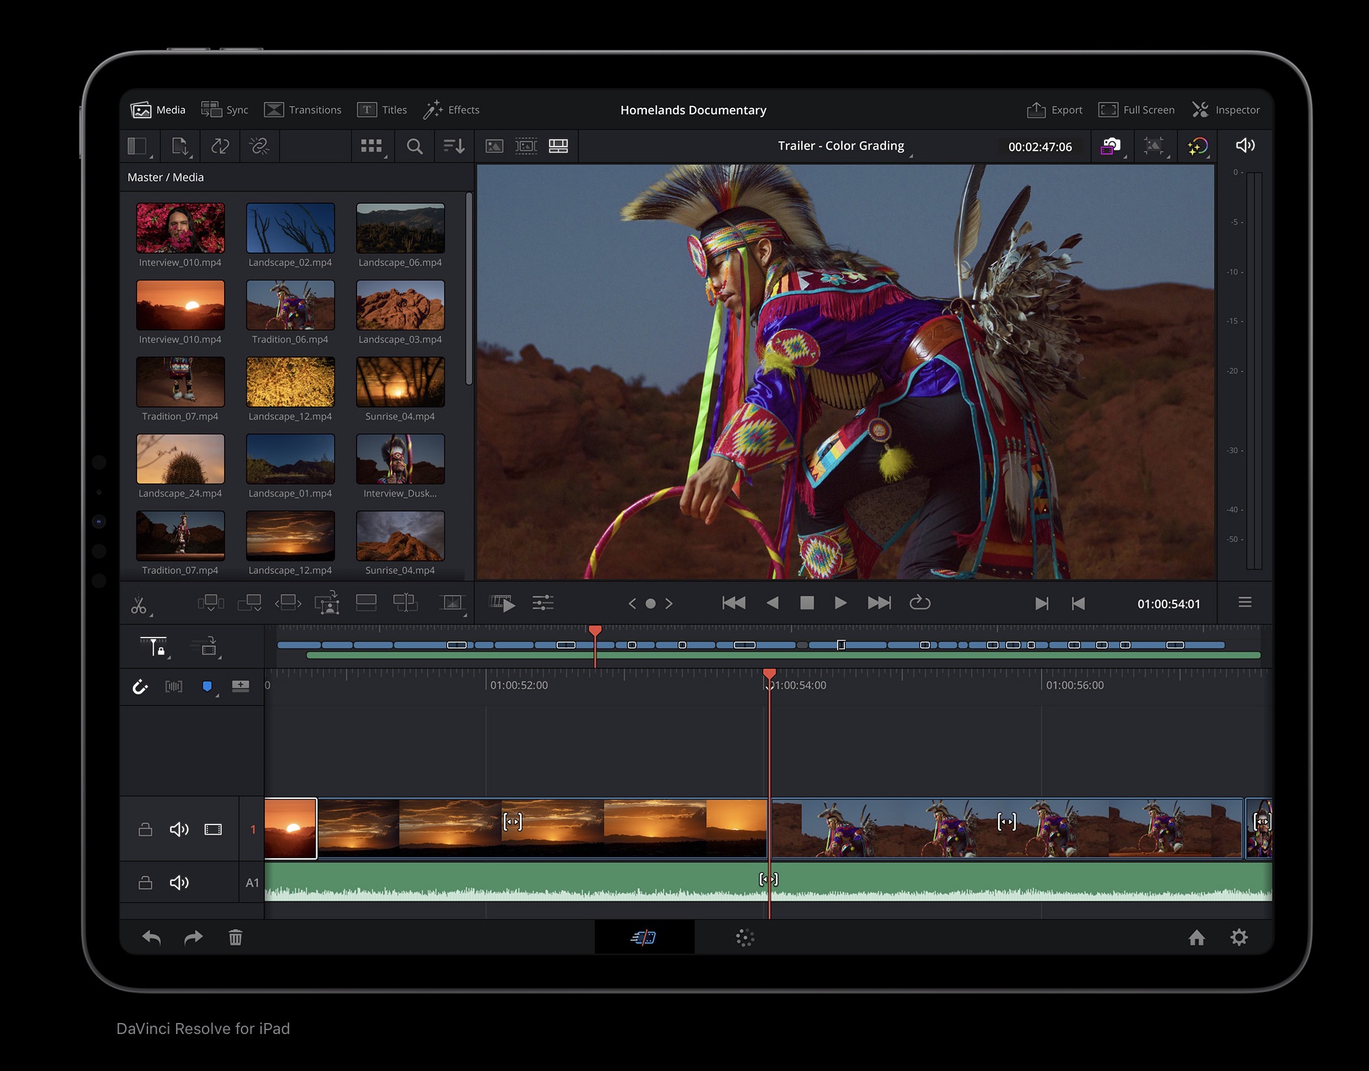Select the Sunrise_04.mp4 thumbnail

pos(399,383)
